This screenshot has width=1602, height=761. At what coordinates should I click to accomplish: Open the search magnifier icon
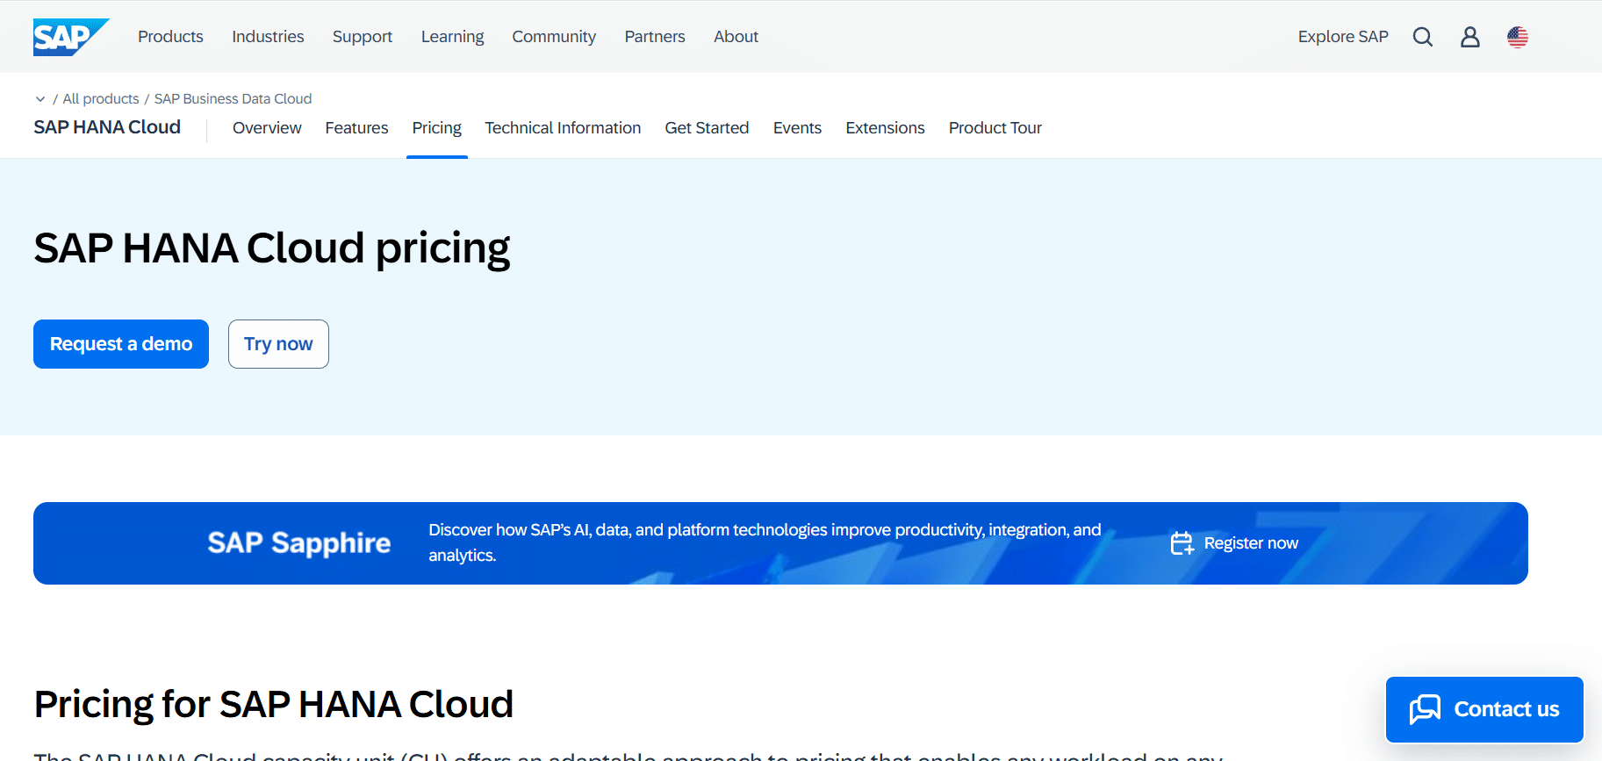[1423, 37]
